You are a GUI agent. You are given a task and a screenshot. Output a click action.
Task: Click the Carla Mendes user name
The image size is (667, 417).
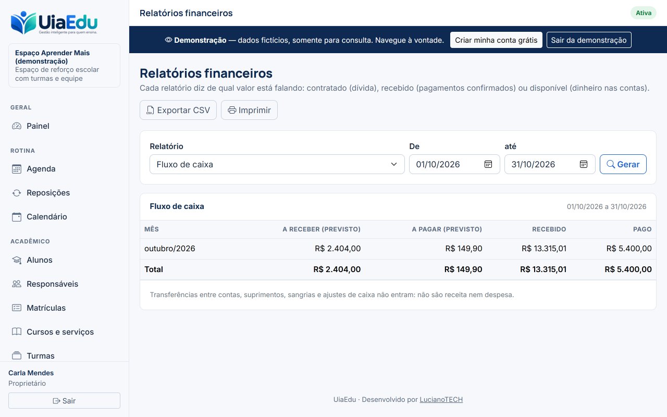pyautogui.click(x=31, y=373)
